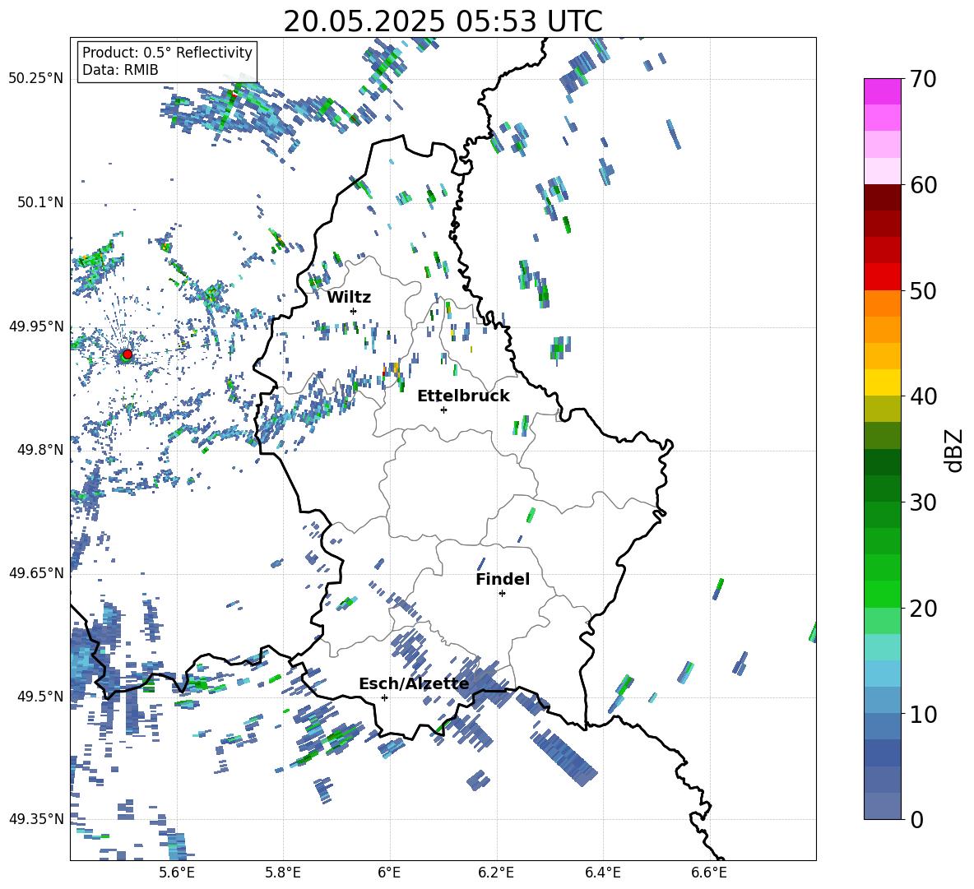The image size is (974, 889).
Task: Click the cross marker below Ettelbruck
Action: (443, 410)
